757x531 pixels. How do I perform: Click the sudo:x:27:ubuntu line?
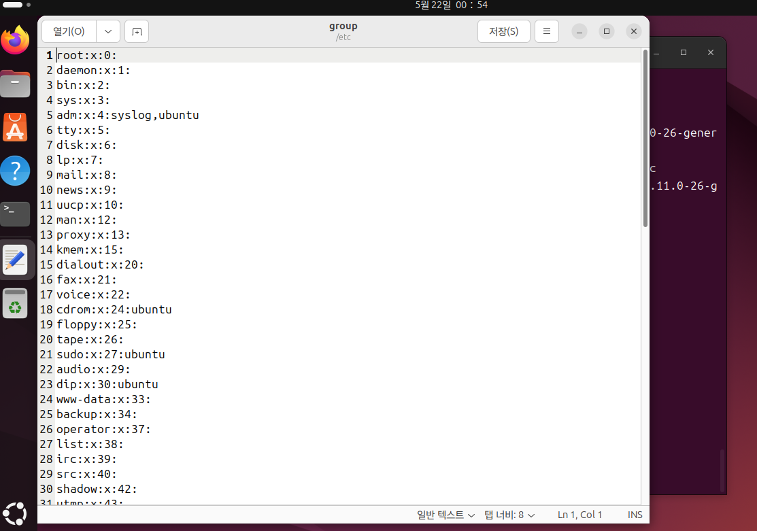point(111,355)
